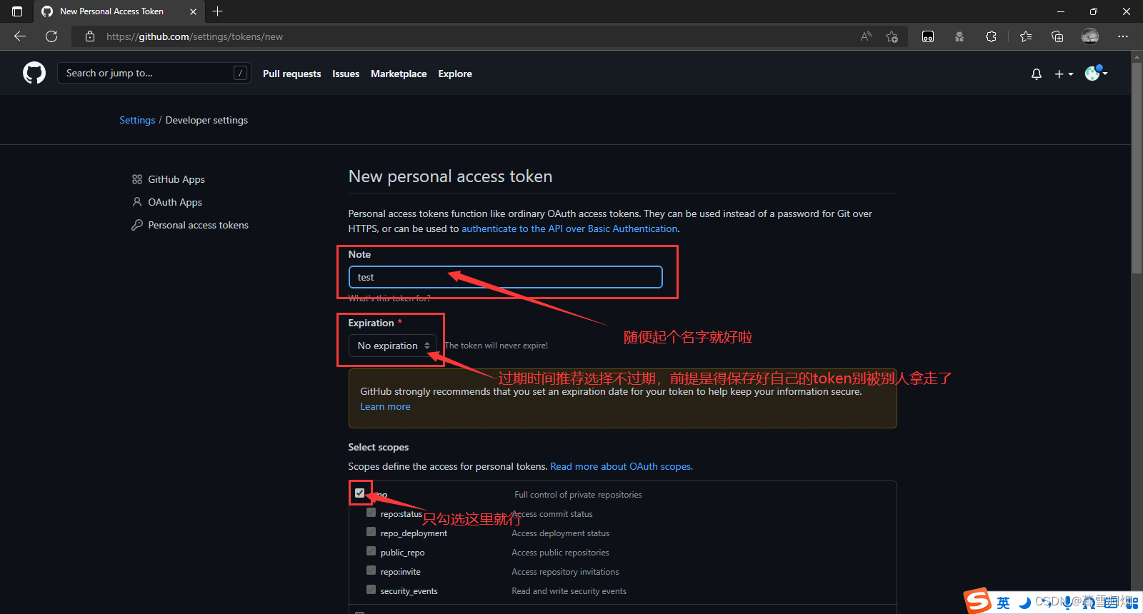The image size is (1143, 614).
Task: Click the Access repository invitations description
Action: 565,572
